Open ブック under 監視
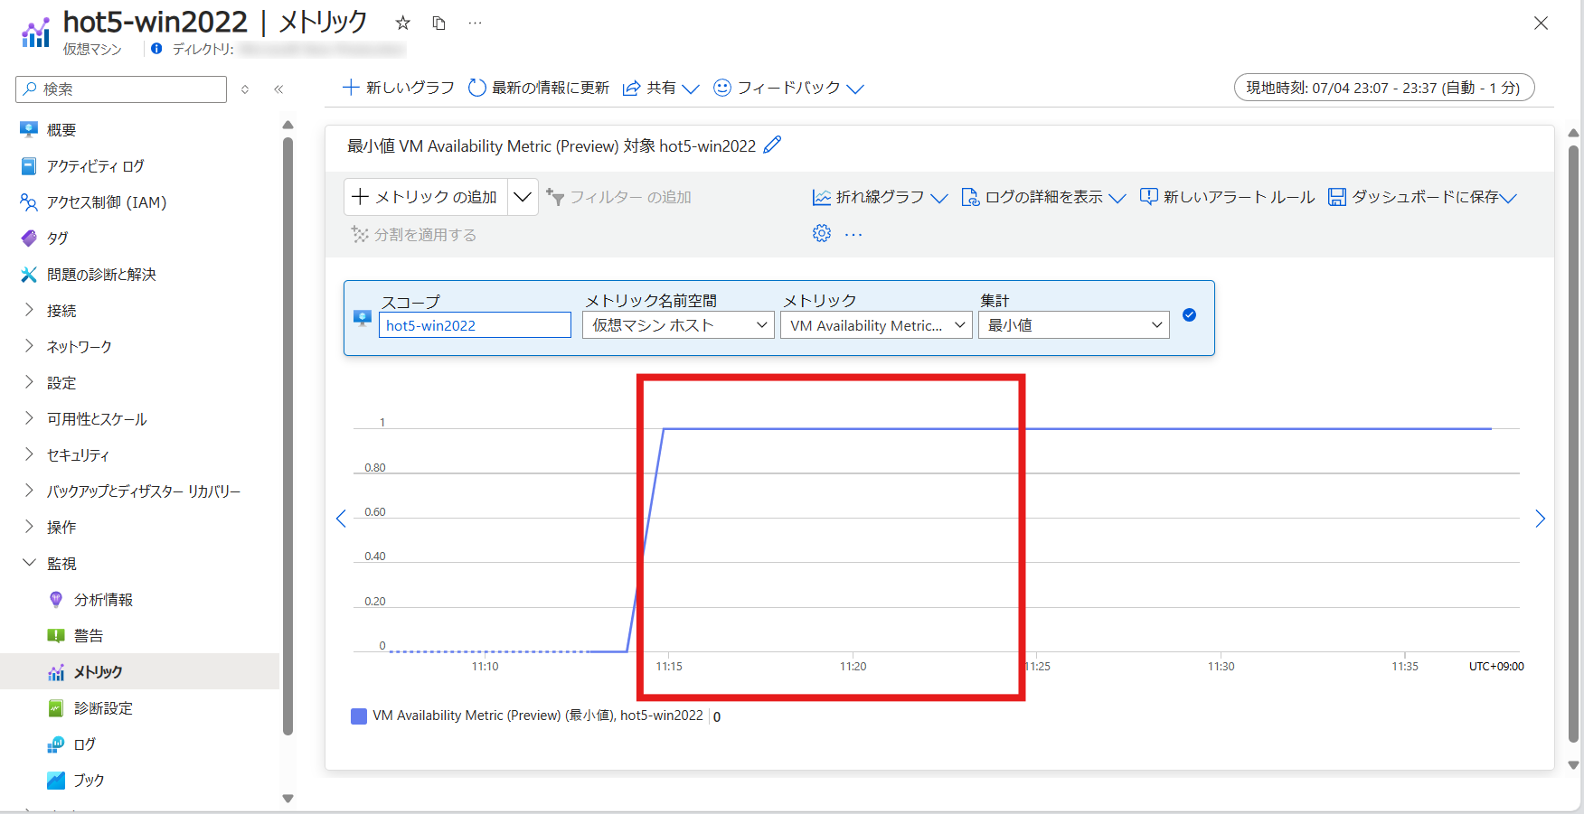This screenshot has width=1584, height=814. pos(89,781)
